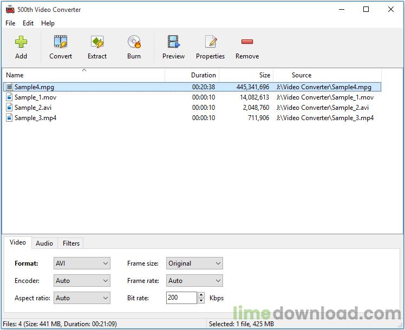Click source path J:\Video Converter\Sample_1.mov
Image resolution: width=405 pixels, height=330 pixels.
tap(325, 97)
